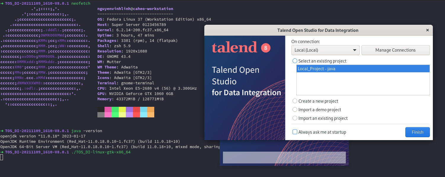
Task: Click the CPU: Intel Xeon E5-2680 line
Action: coord(147,88)
